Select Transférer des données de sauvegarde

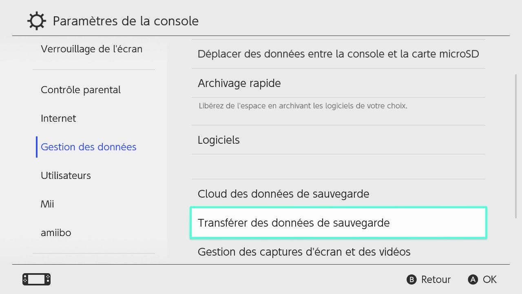338,223
